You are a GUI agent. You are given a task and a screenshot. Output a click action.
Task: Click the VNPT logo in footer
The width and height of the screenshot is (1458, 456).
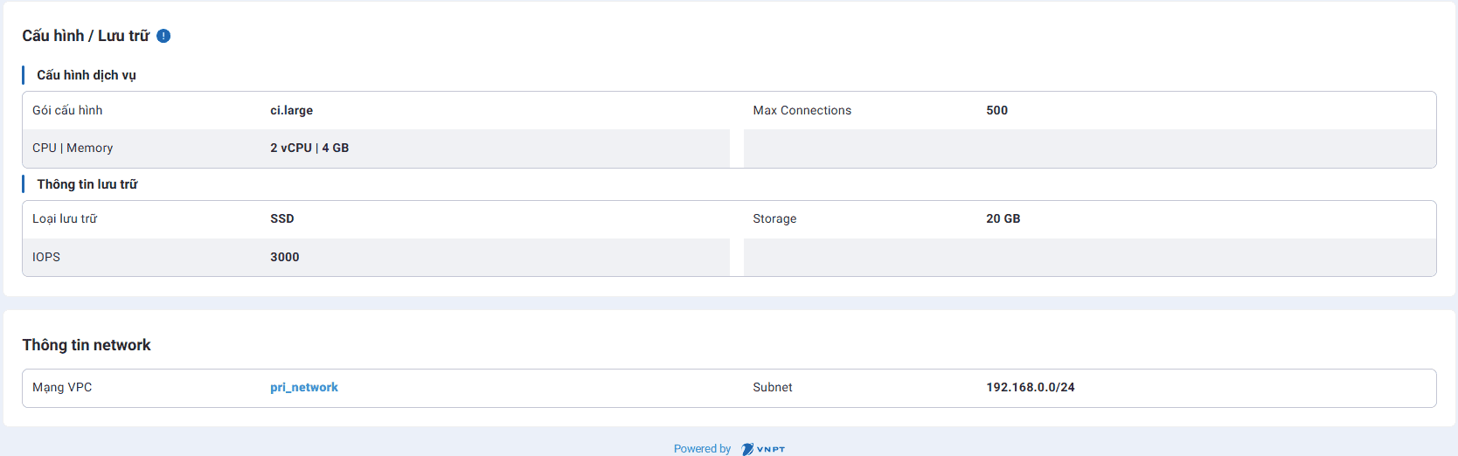pos(763,449)
